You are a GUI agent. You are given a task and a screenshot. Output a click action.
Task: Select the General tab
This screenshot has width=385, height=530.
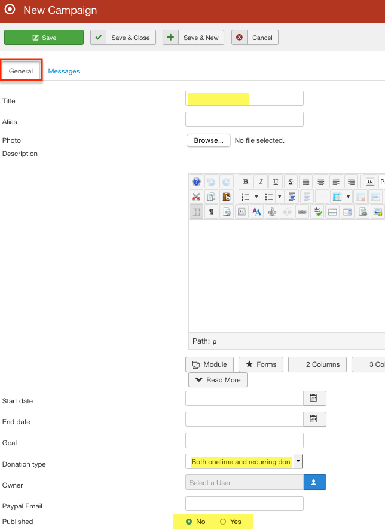[21, 71]
